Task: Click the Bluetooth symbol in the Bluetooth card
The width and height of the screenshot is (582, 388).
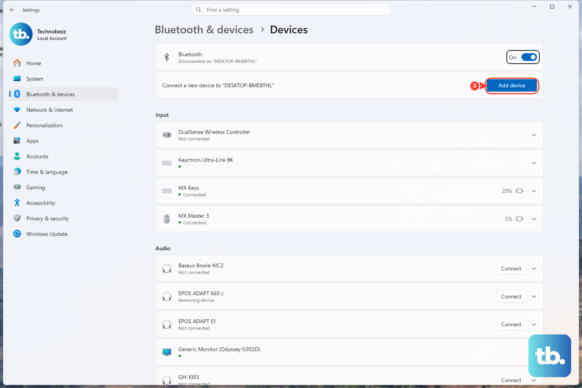Action: click(x=167, y=57)
